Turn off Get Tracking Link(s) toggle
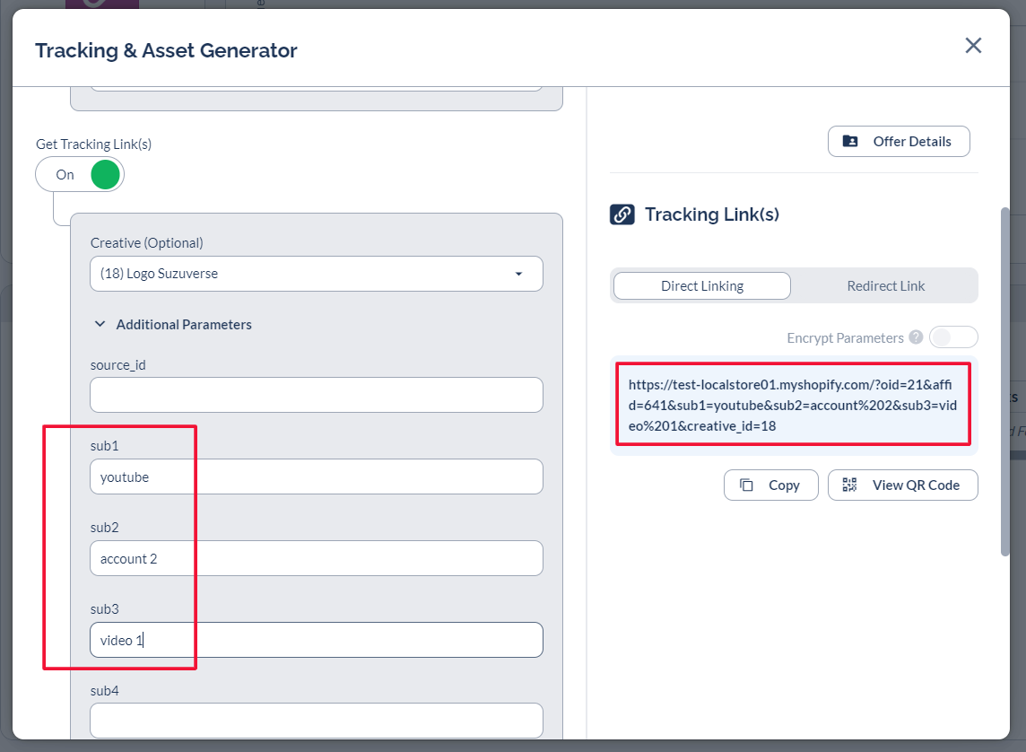The height and width of the screenshot is (752, 1026). click(x=80, y=175)
